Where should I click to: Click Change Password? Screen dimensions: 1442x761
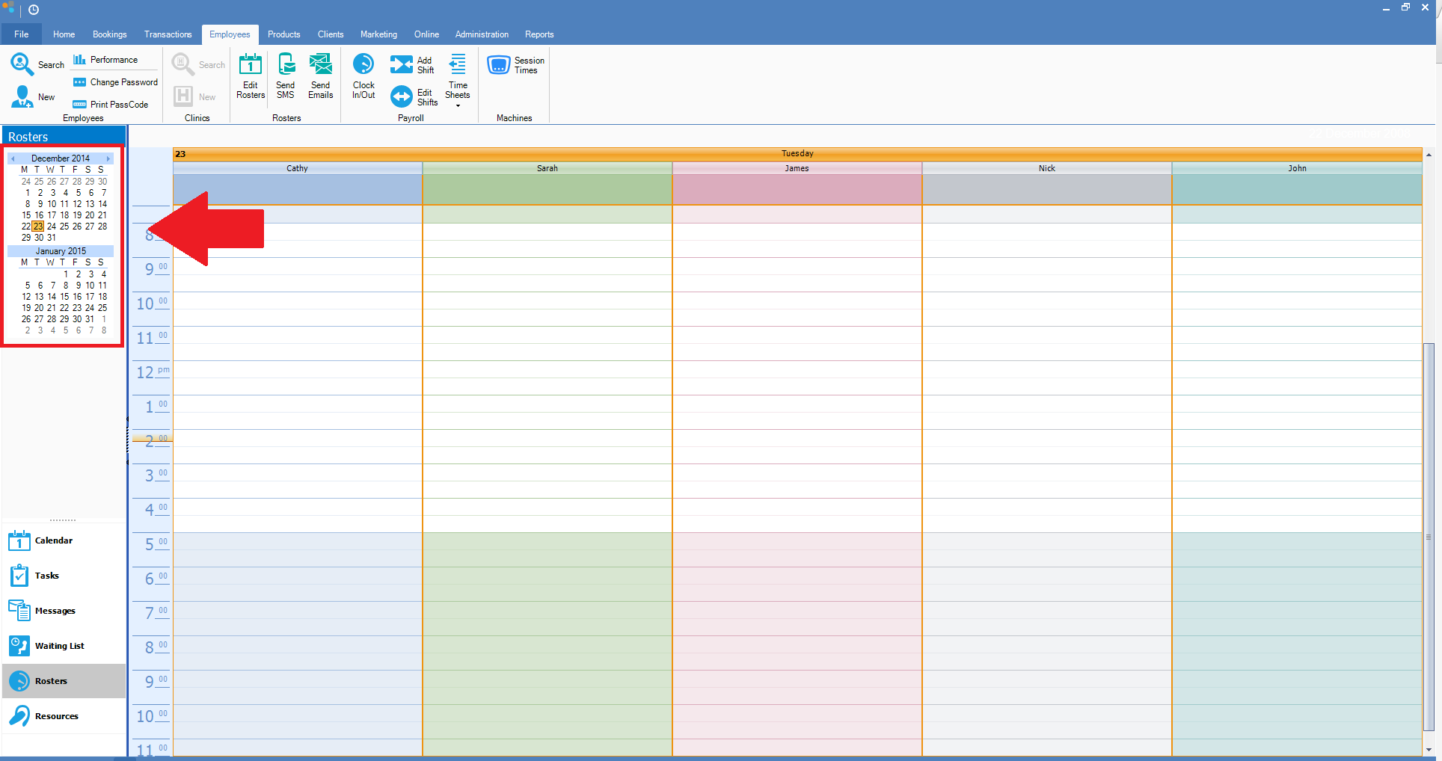116,82
